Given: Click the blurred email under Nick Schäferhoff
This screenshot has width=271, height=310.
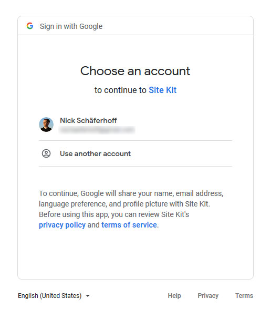Looking at the screenshot, I should pyautogui.click(x=97, y=130).
